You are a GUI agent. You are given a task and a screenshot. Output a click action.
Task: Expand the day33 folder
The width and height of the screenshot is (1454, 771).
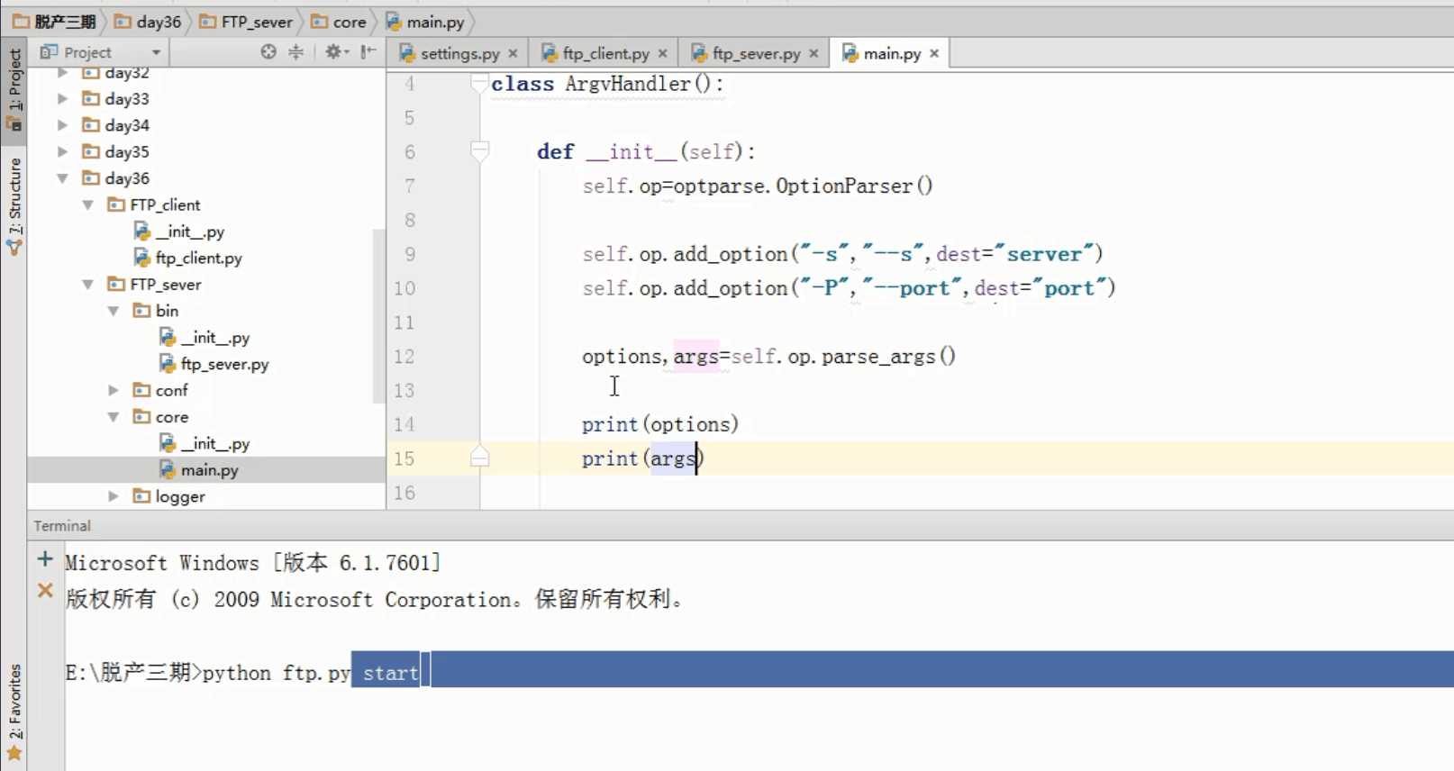click(62, 98)
